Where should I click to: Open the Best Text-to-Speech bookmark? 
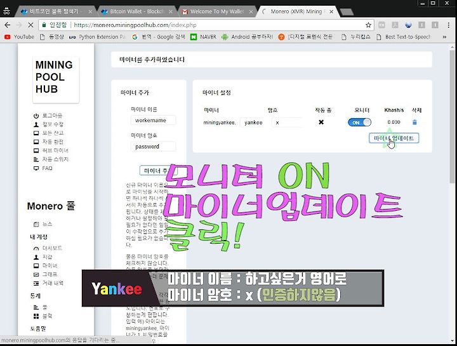(404, 37)
